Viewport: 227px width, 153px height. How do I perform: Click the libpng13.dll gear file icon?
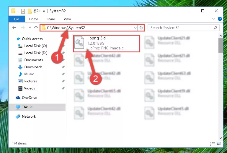click(x=79, y=42)
